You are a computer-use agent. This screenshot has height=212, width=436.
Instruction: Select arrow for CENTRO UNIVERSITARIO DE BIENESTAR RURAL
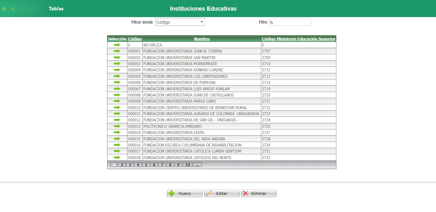click(x=117, y=107)
